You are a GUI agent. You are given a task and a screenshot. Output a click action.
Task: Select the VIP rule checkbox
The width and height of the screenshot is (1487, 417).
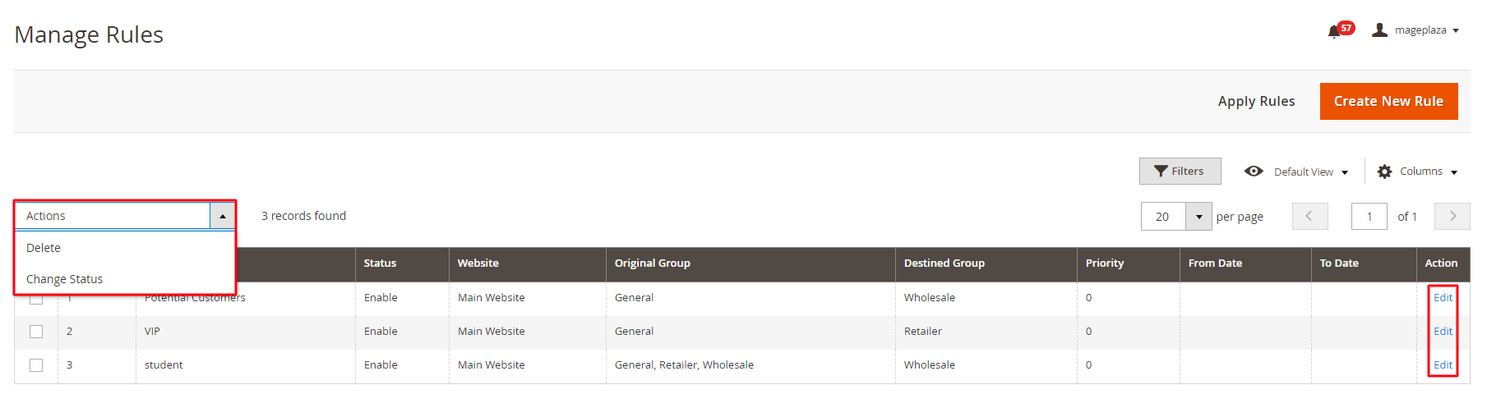36,332
